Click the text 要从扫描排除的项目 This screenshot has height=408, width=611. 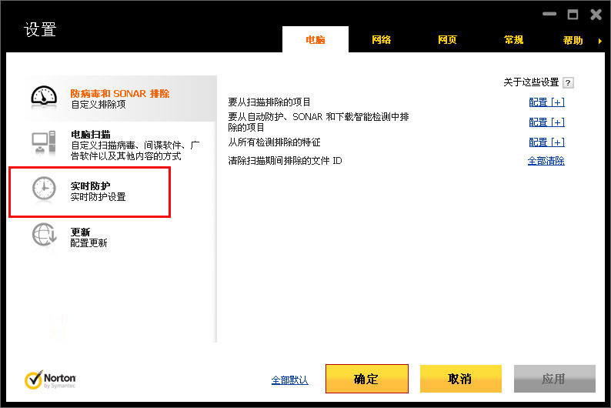pos(269,102)
